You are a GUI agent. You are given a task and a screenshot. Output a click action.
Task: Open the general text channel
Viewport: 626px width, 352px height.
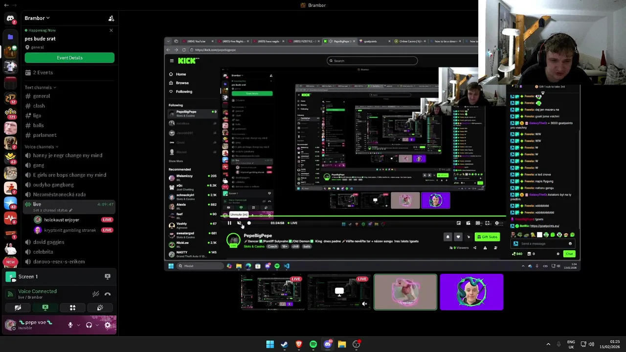pyautogui.click(x=69, y=96)
